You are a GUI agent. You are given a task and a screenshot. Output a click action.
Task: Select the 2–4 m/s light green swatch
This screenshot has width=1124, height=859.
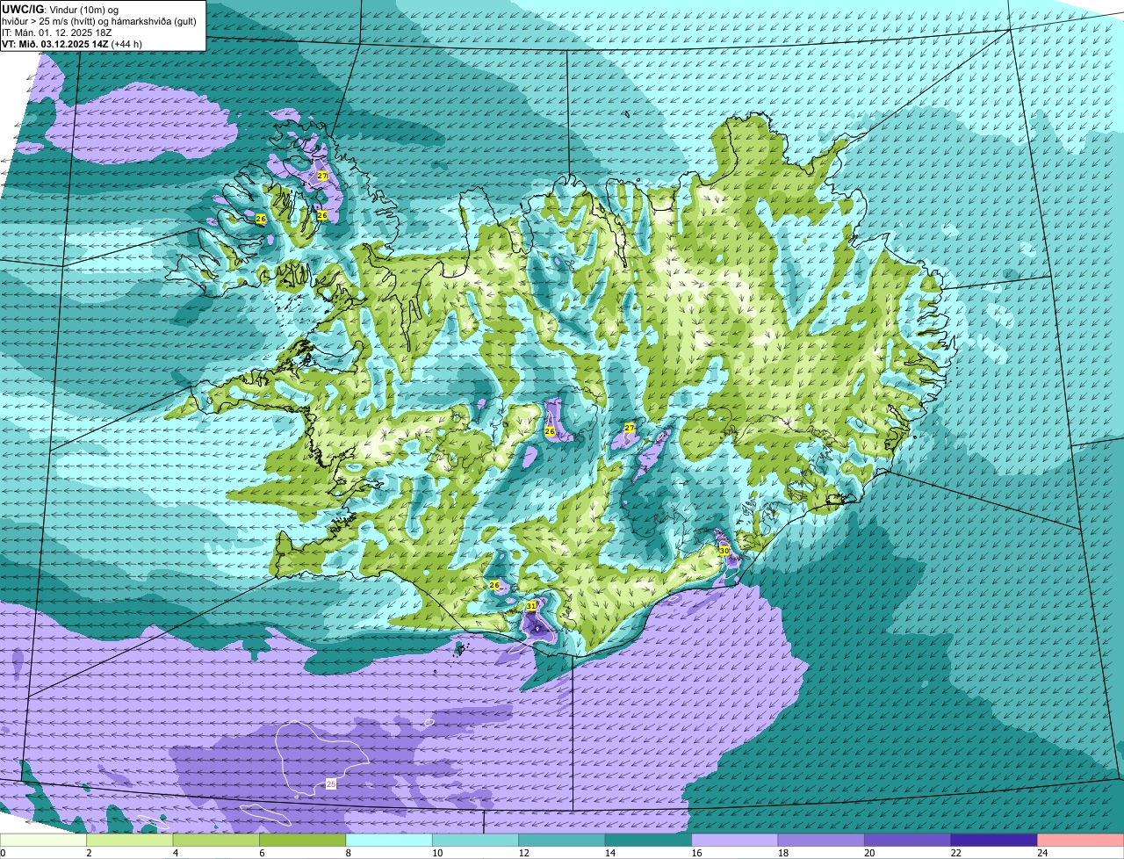130,840
